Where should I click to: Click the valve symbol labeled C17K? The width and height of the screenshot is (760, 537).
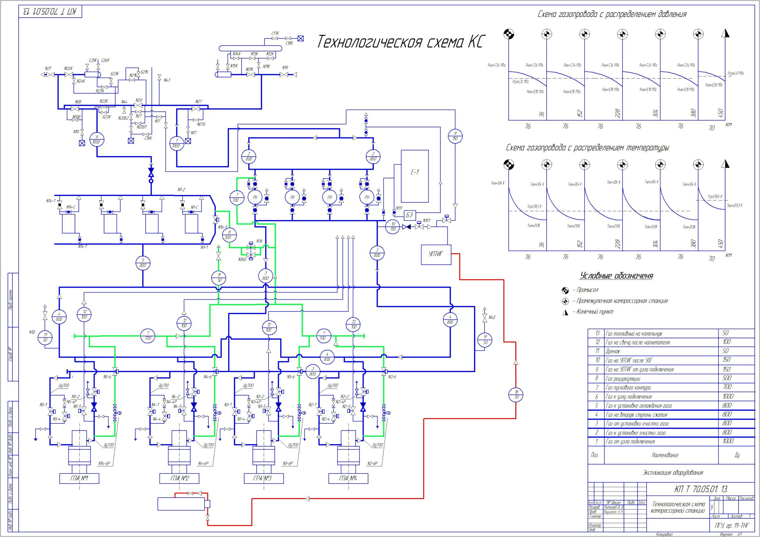274,39
